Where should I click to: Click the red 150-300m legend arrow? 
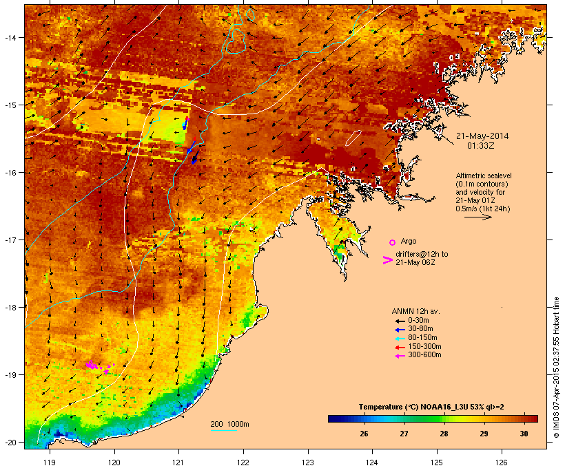coord(400,348)
